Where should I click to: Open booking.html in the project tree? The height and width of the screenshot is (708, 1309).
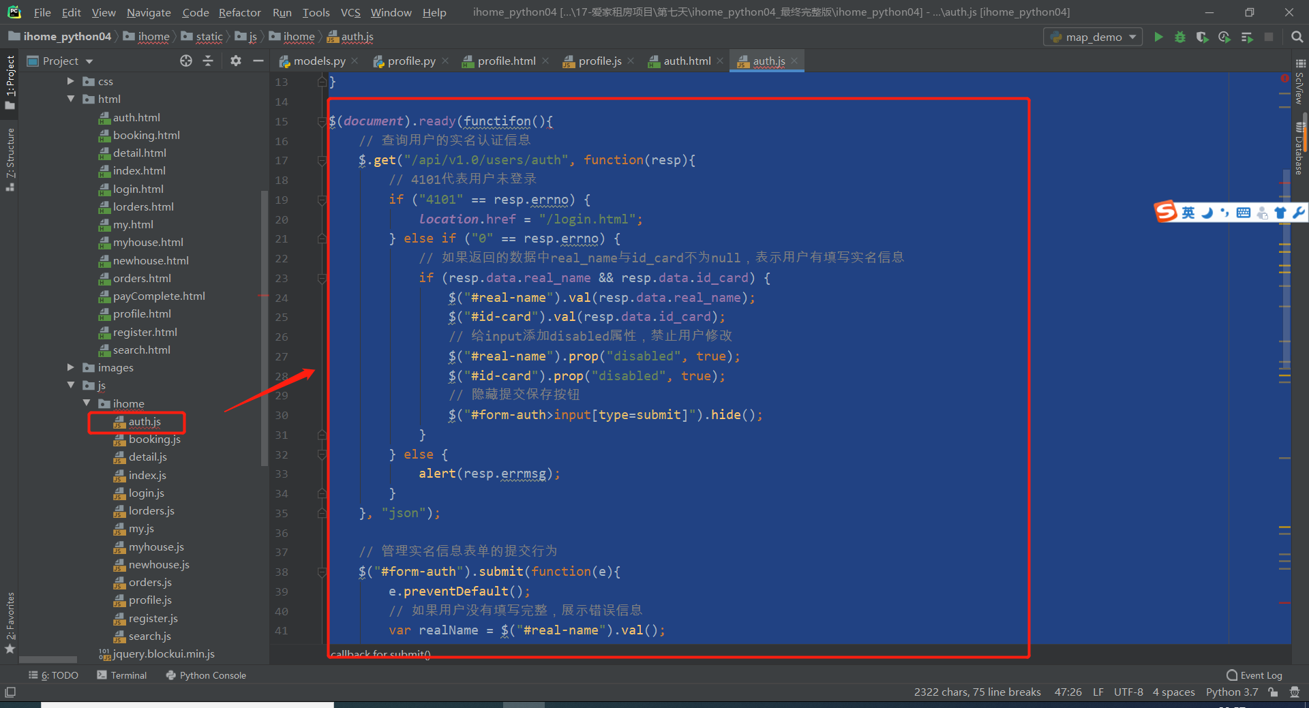pyautogui.click(x=147, y=135)
